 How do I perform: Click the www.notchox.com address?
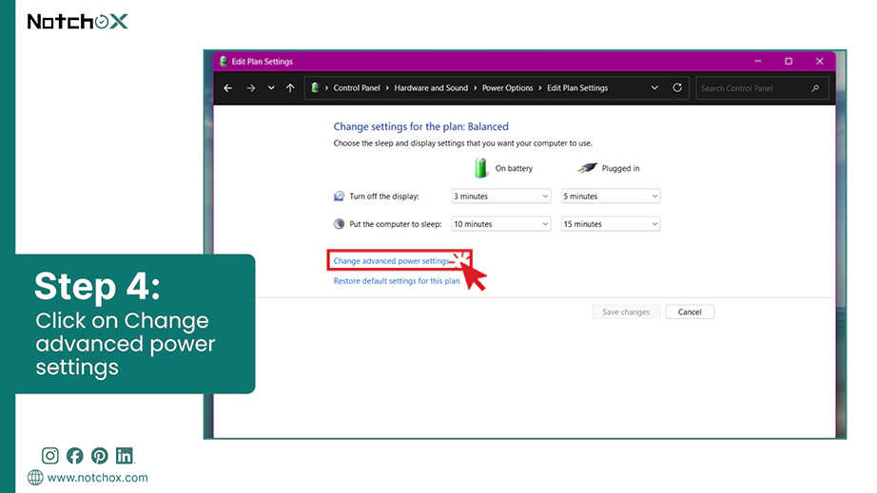97,478
